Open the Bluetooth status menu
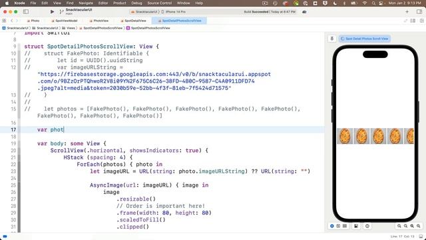426x240 pixels. click(x=344, y=3)
